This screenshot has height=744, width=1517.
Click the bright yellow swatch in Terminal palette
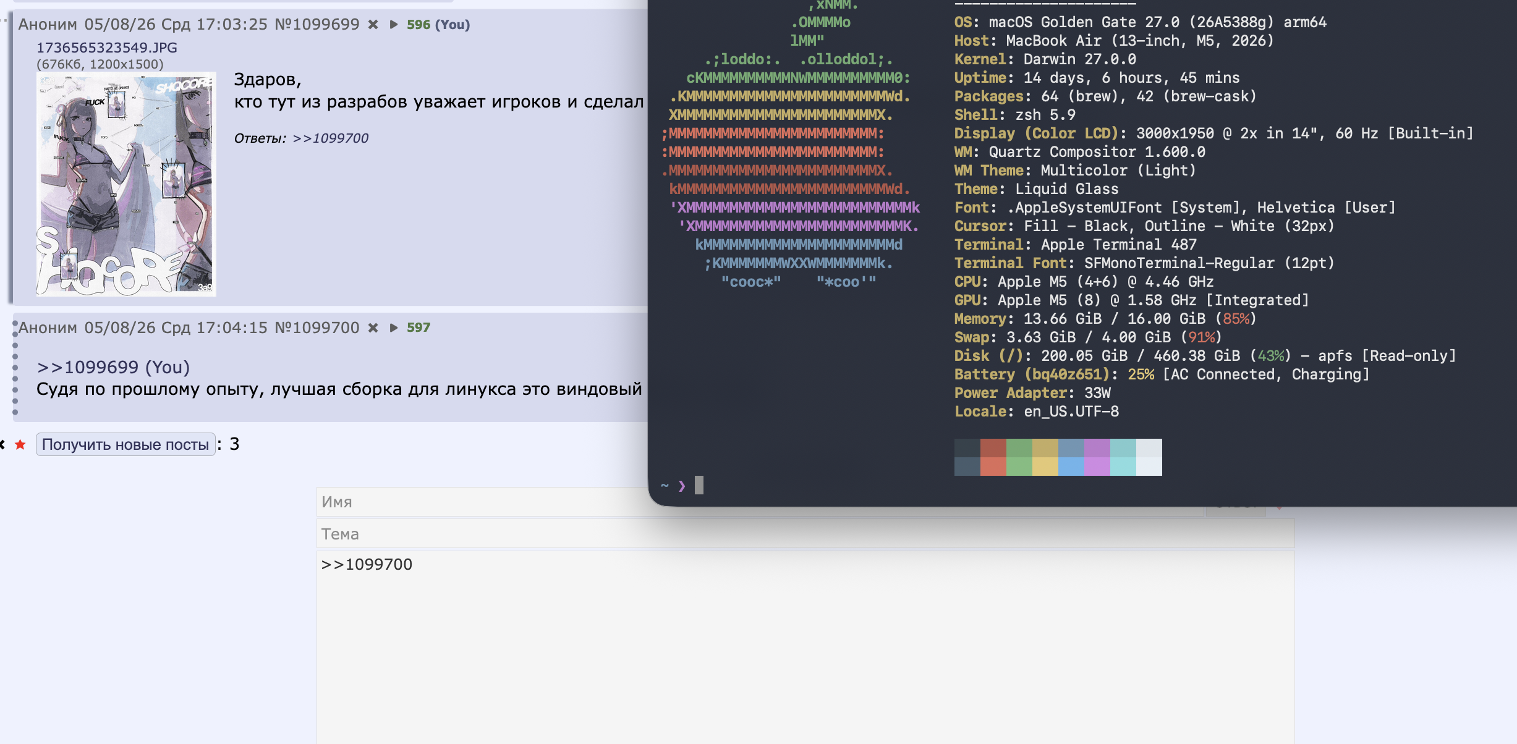point(1045,467)
